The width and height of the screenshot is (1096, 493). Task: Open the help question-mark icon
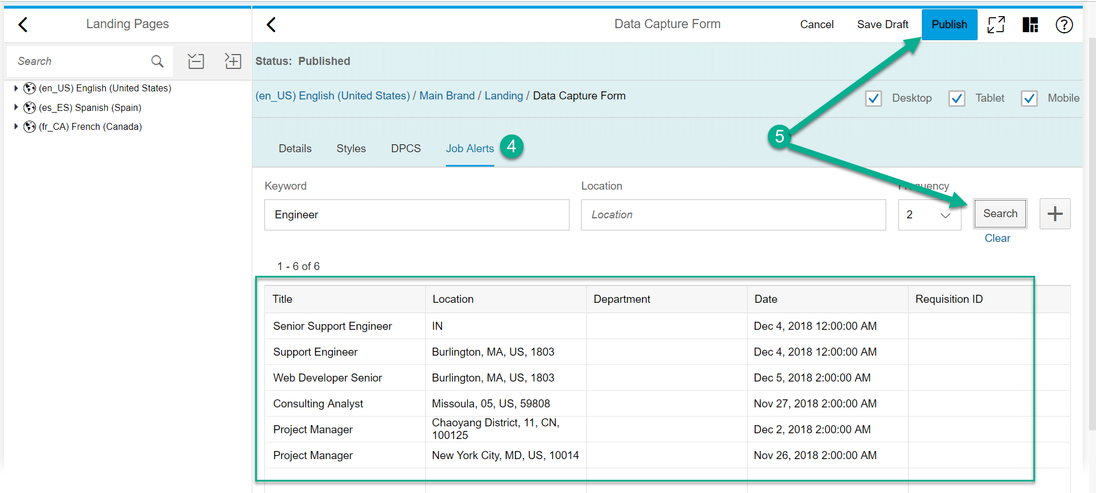click(x=1064, y=25)
